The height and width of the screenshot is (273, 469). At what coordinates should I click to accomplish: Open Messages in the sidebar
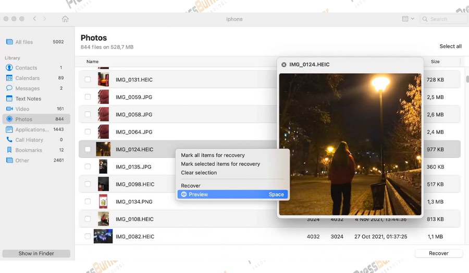click(27, 88)
